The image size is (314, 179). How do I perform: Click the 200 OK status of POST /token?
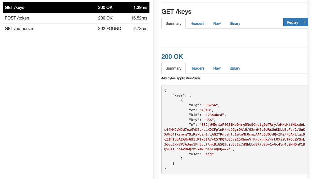point(105,18)
